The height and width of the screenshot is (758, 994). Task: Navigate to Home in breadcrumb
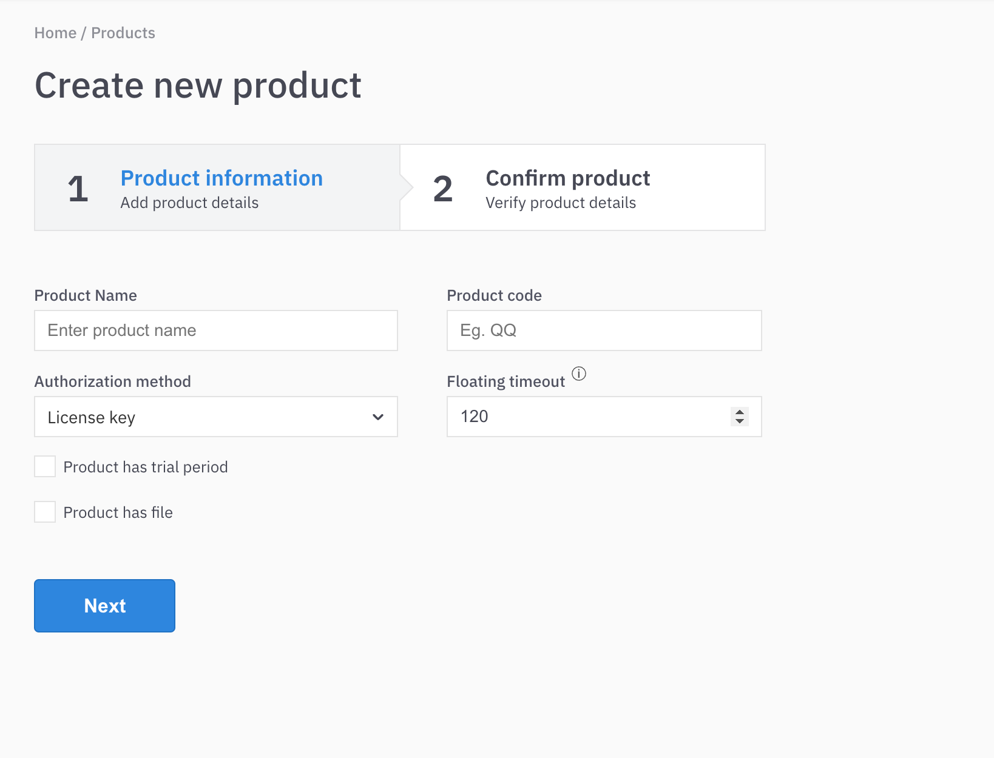coord(55,33)
